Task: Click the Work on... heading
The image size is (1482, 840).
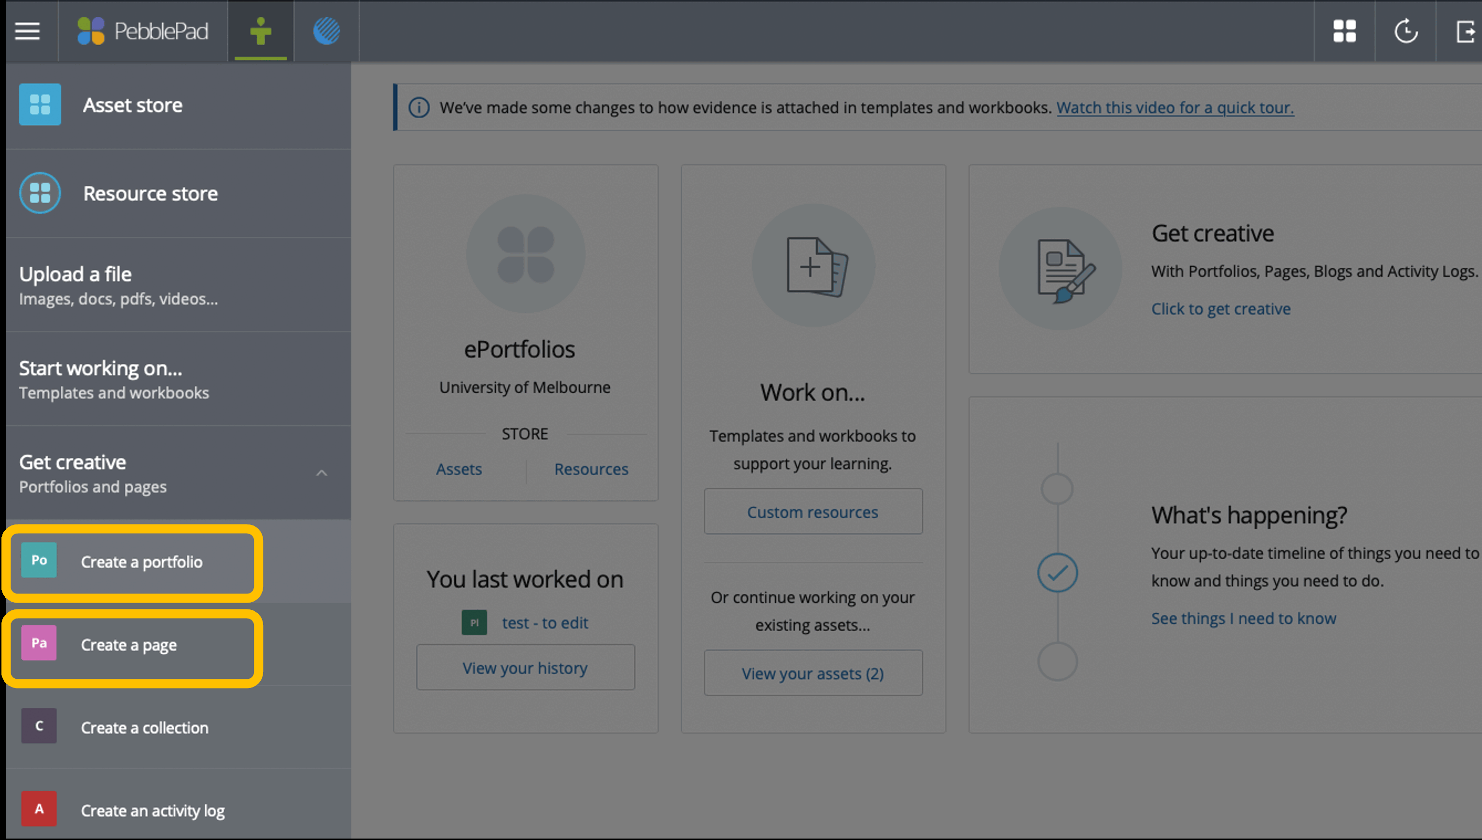Action: [x=812, y=392]
